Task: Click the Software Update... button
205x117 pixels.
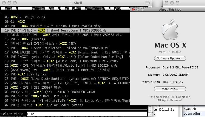Action: [x=170, y=58]
